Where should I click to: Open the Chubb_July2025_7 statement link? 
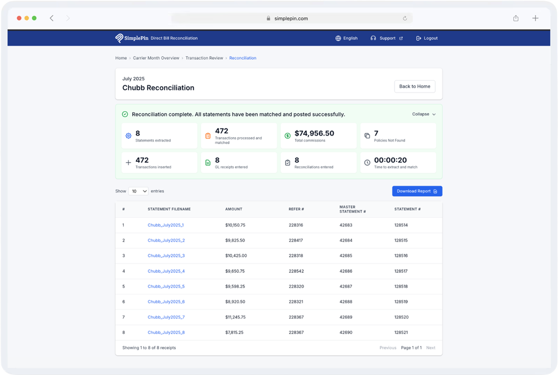click(166, 317)
